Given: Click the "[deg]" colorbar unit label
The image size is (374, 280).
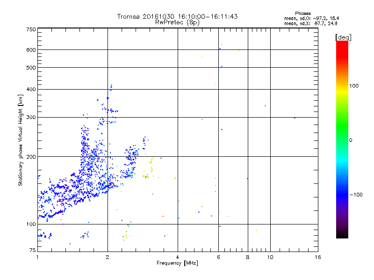Looking at the screenshot, I should click(x=343, y=37).
